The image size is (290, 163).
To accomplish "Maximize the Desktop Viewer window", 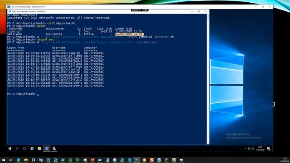I will tap(263, 7).
